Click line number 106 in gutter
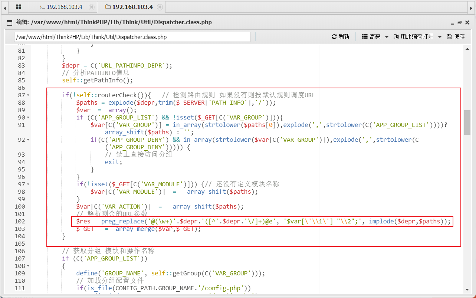 tap(20, 251)
